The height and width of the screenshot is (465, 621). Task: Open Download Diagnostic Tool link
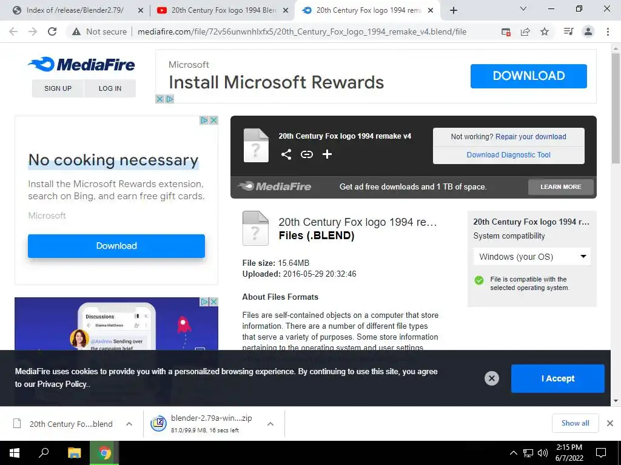(509, 154)
